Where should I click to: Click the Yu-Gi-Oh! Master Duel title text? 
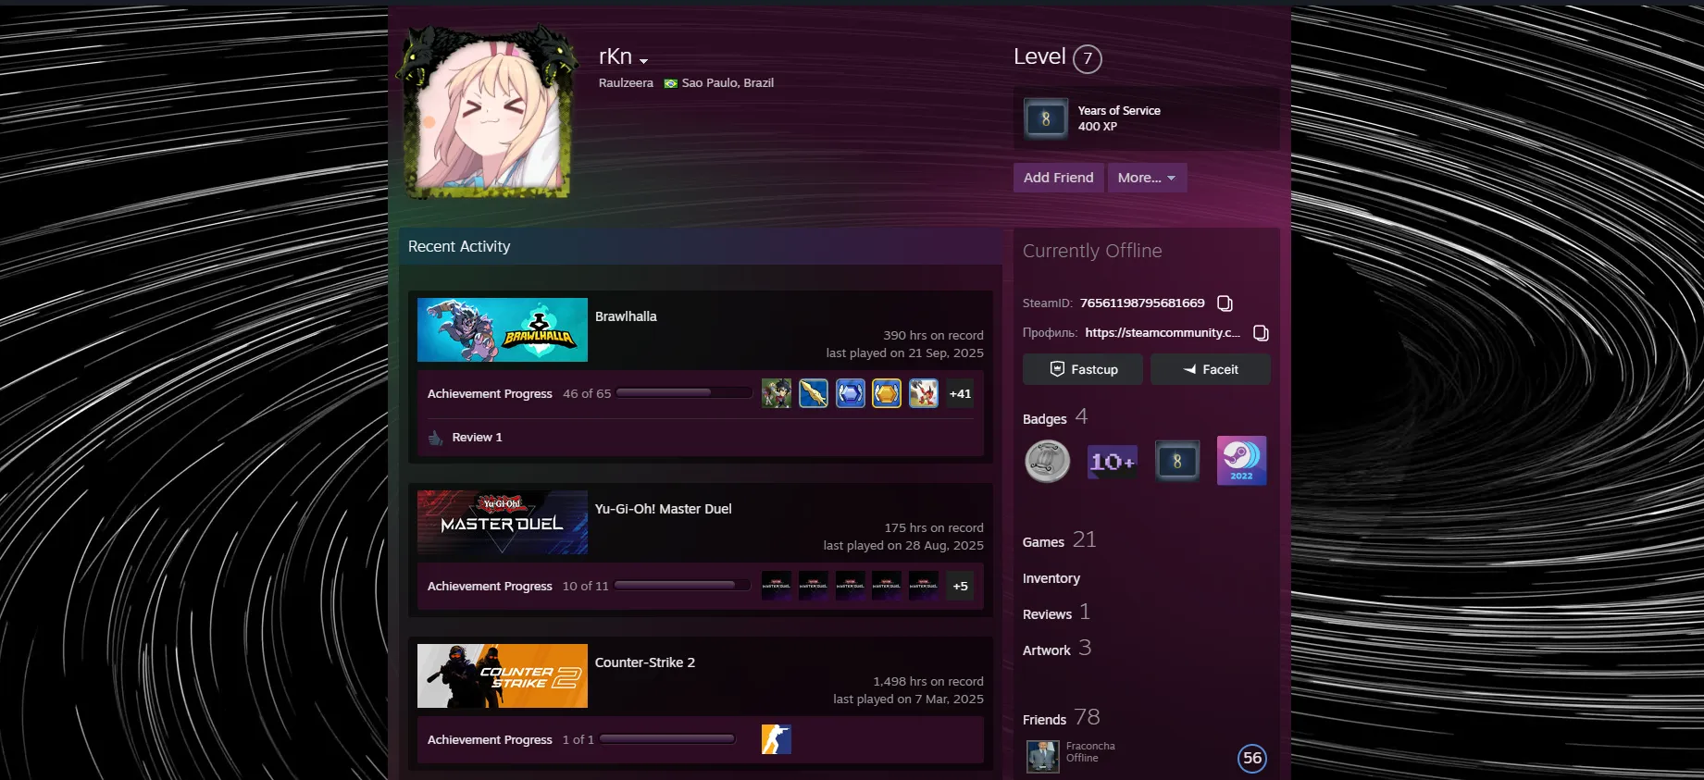664,509
